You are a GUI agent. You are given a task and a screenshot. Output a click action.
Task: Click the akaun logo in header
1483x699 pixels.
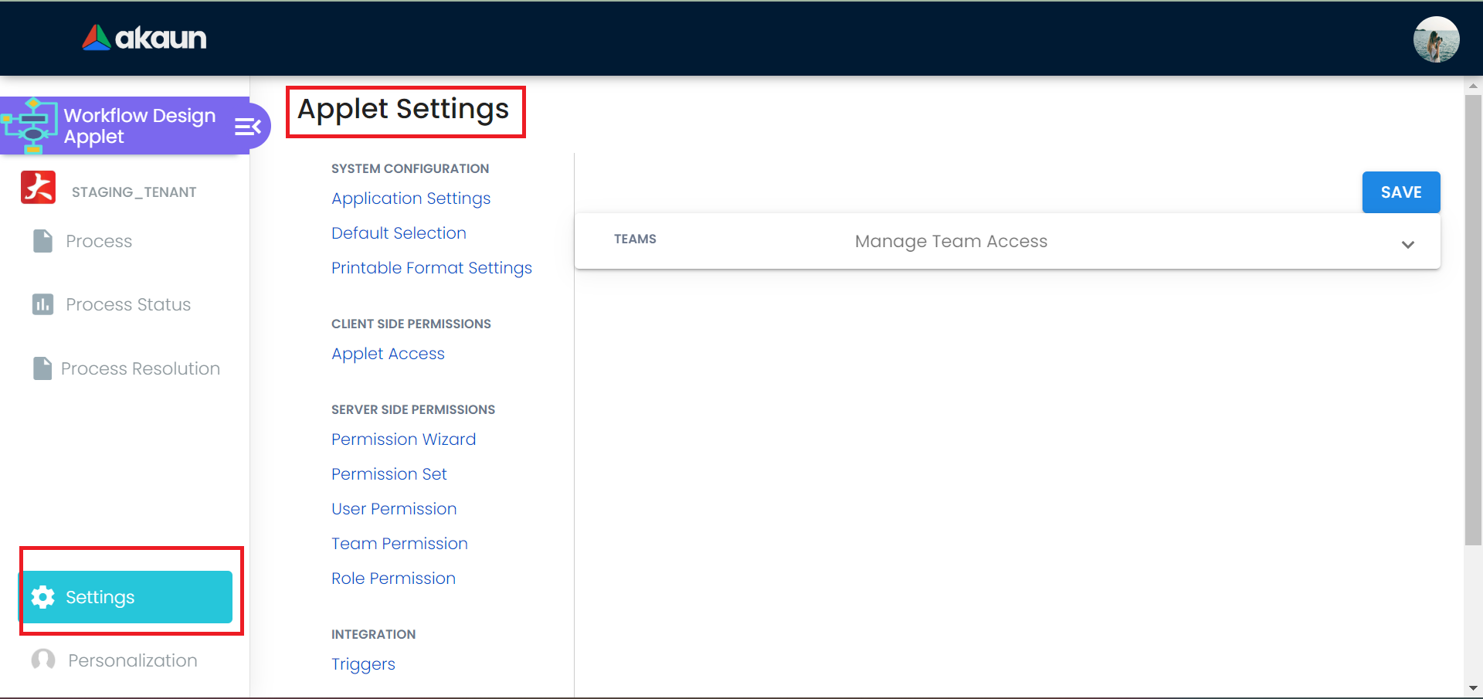coord(144,37)
